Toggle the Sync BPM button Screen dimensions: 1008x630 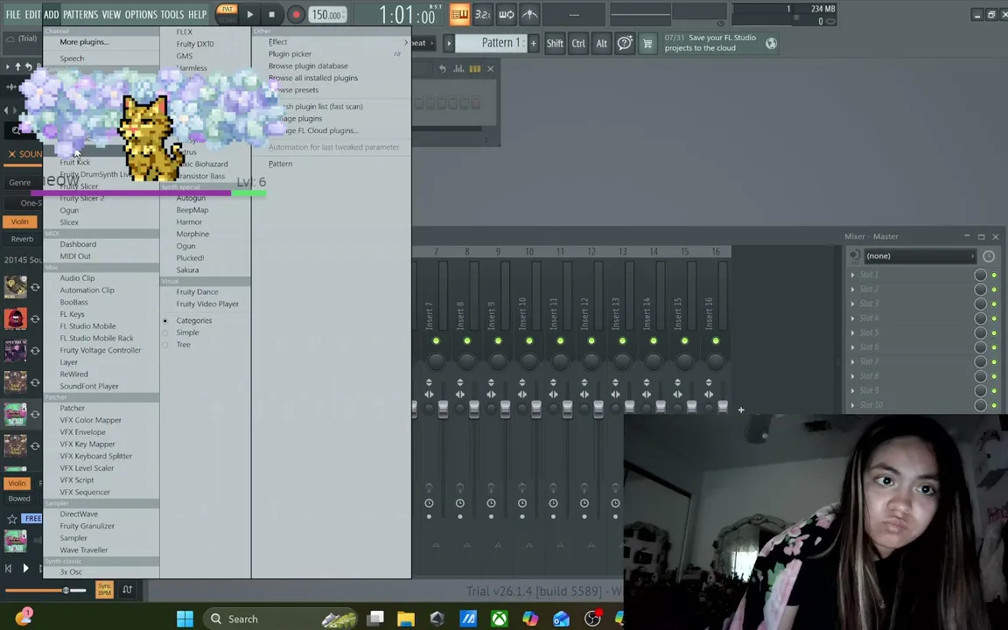click(x=104, y=589)
